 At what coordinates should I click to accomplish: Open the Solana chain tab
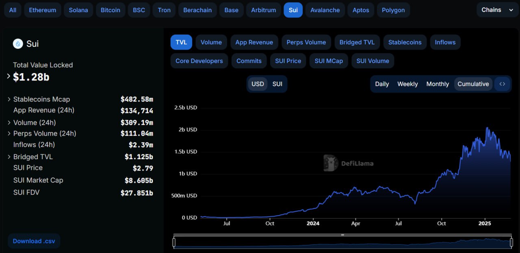78,10
